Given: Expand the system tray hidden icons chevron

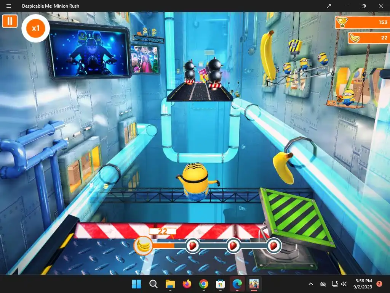Looking at the screenshot, I should point(311,284).
